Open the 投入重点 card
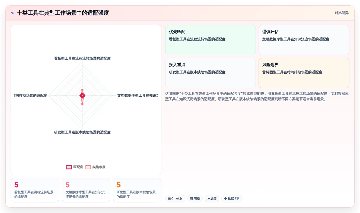This screenshot has width=360, height=213. tap(211, 73)
